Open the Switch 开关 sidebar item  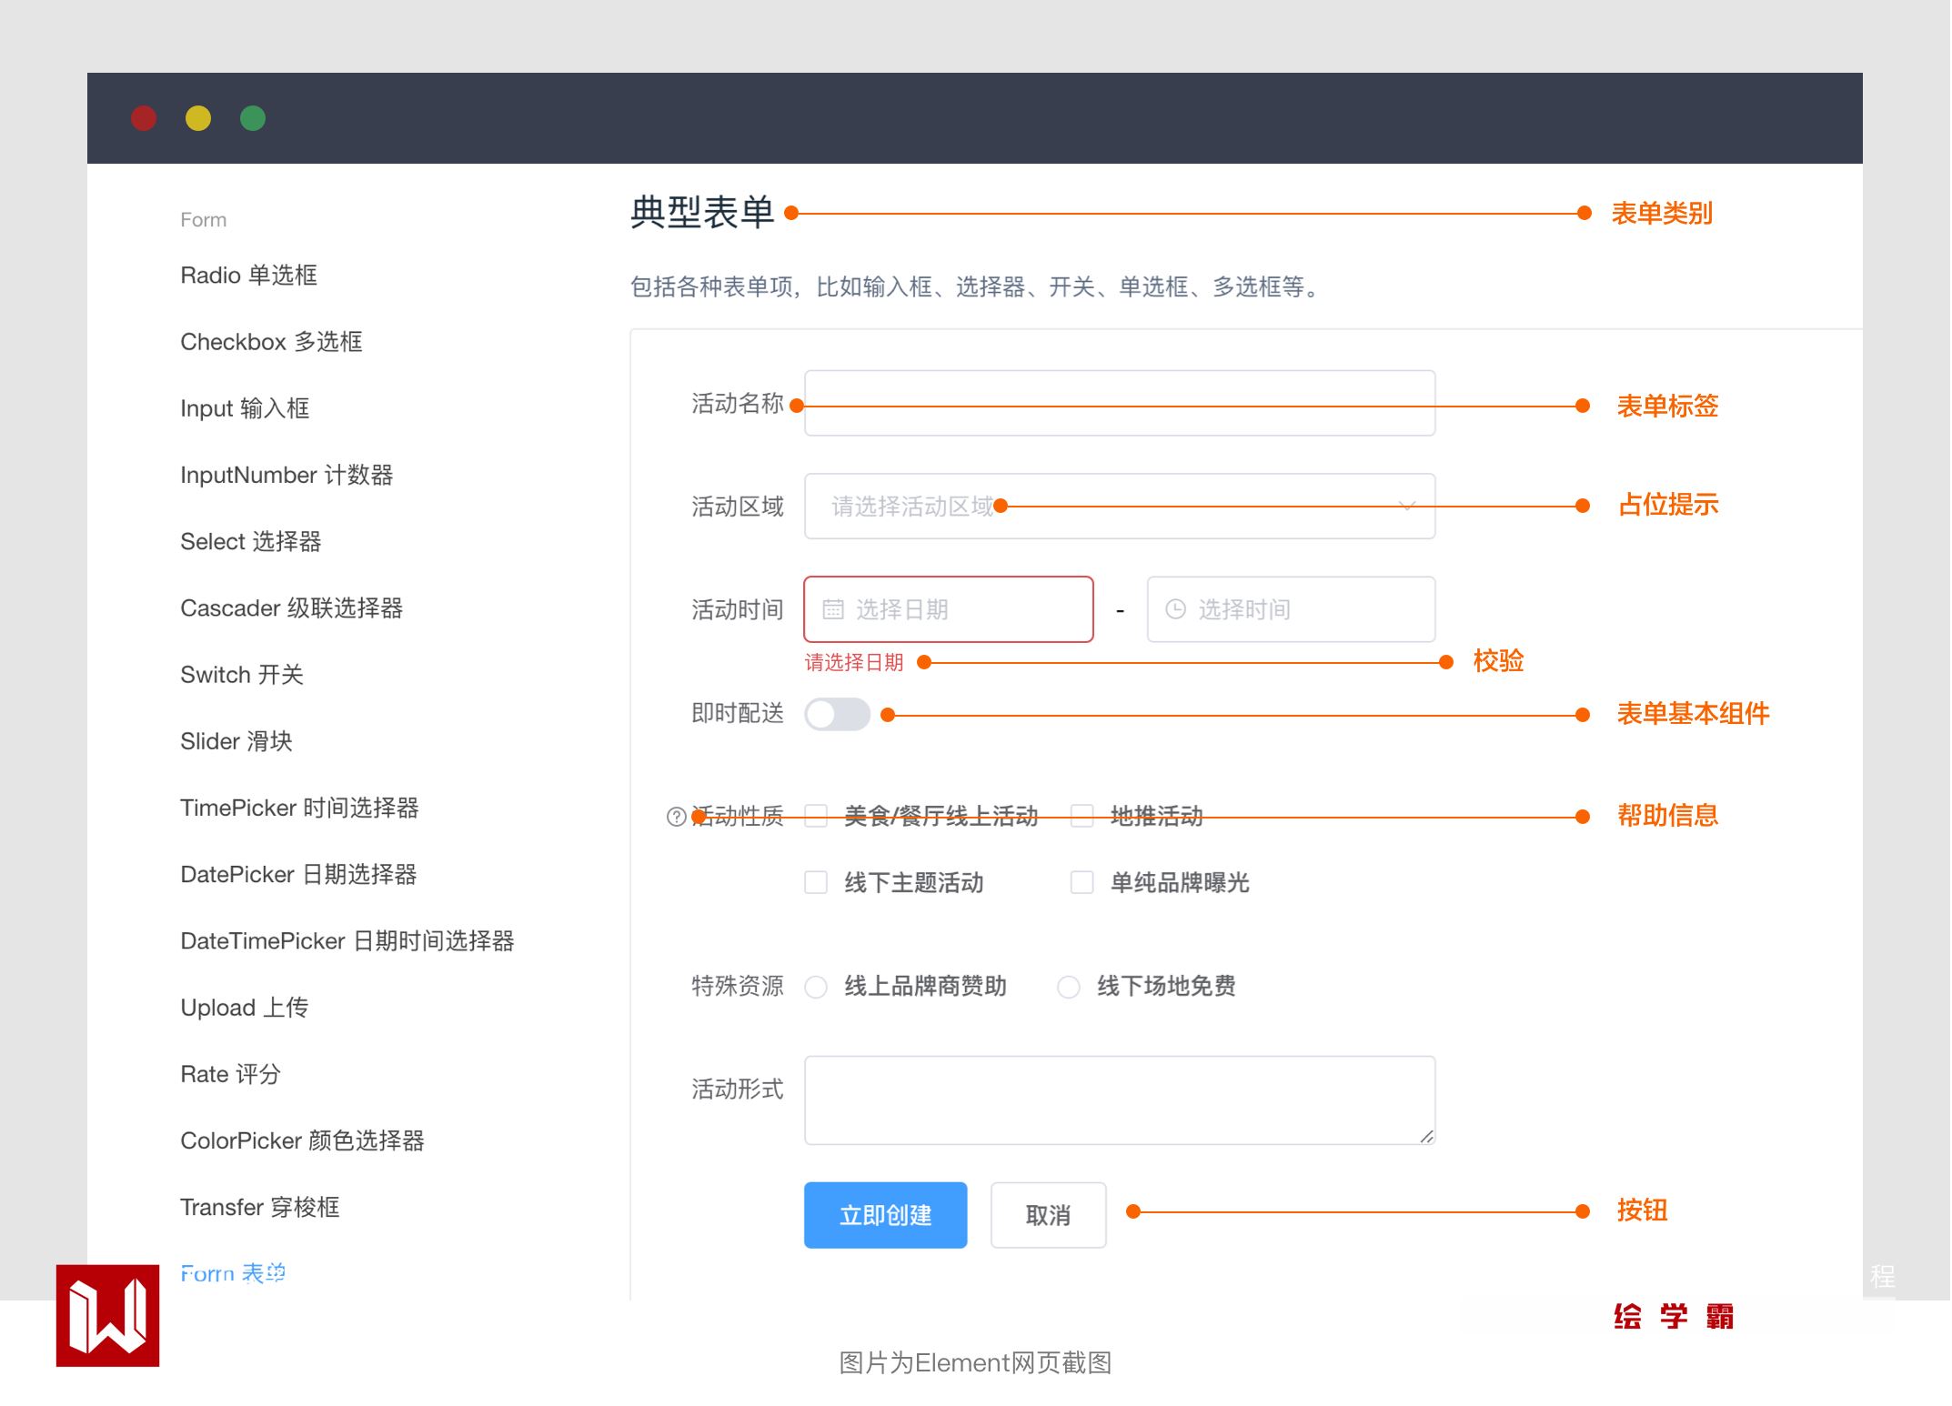pyautogui.click(x=242, y=675)
